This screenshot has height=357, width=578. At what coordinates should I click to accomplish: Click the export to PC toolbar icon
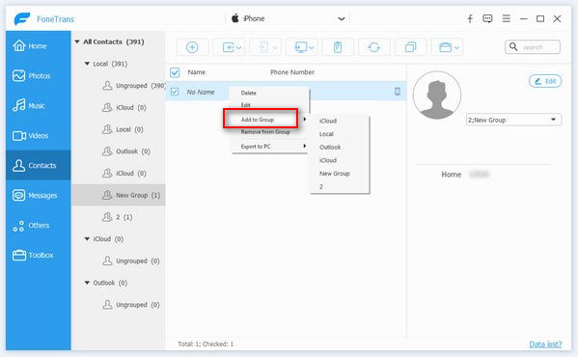click(301, 47)
